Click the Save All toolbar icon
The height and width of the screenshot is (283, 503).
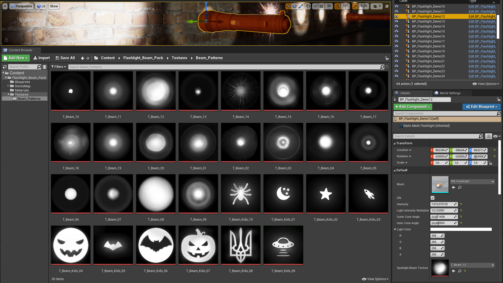pyautogui.click(x=57, y=58)
